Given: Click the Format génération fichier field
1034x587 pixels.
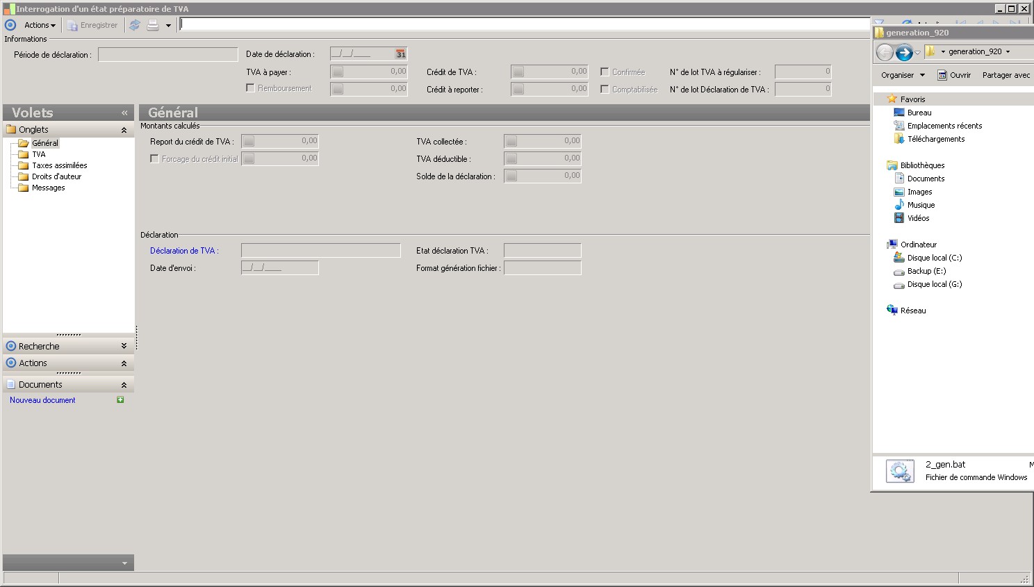Looking at the screenshot, I should pos(543,267).
